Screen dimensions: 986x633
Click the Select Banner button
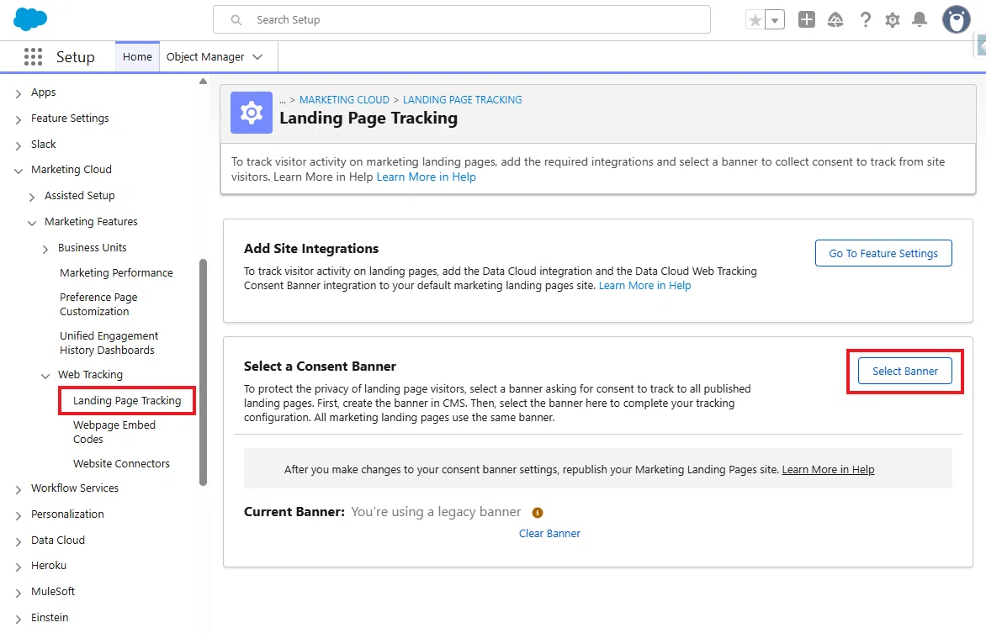click(905, 372)
